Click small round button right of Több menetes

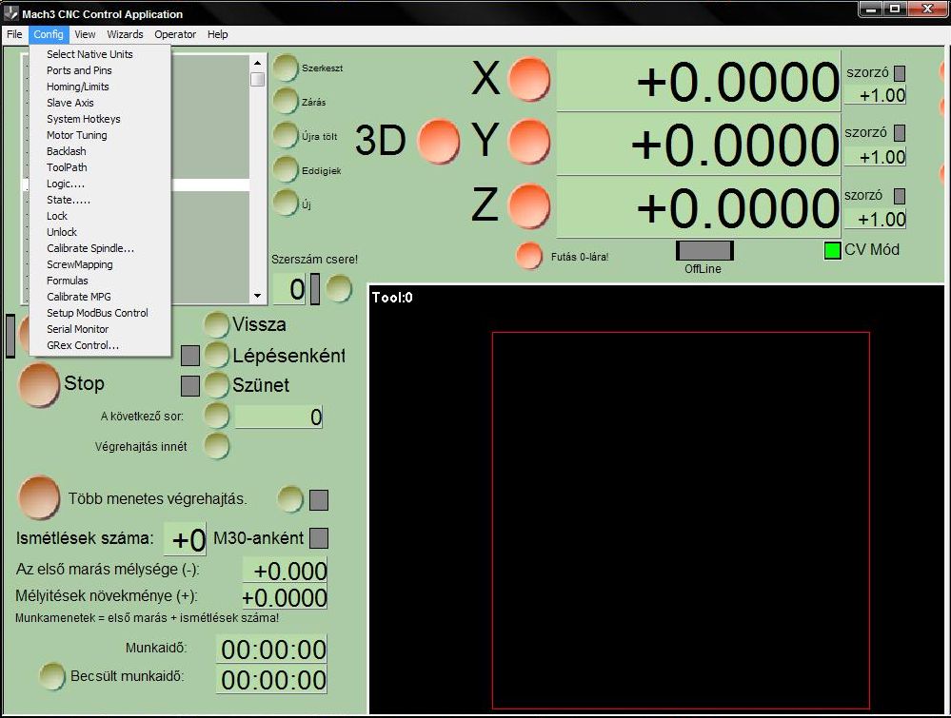(290, 499)
